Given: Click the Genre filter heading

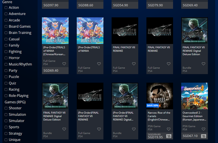Looking at the screenshot, I should [7, 2].
